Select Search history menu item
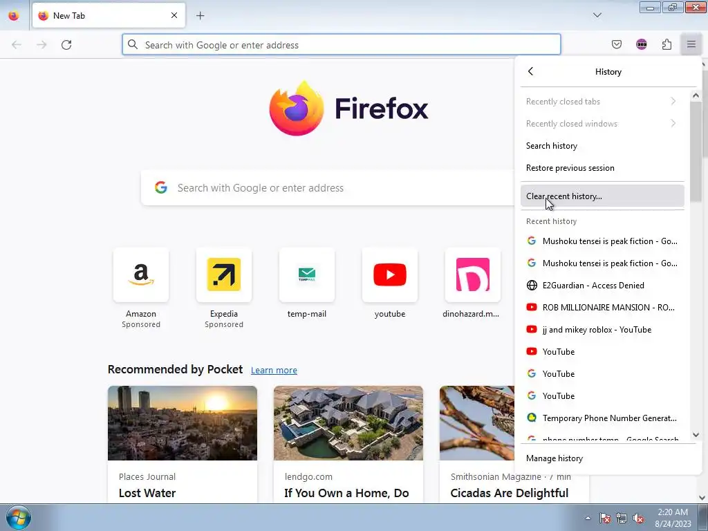Screen dimensions: 708x531 tap(602, 145)
